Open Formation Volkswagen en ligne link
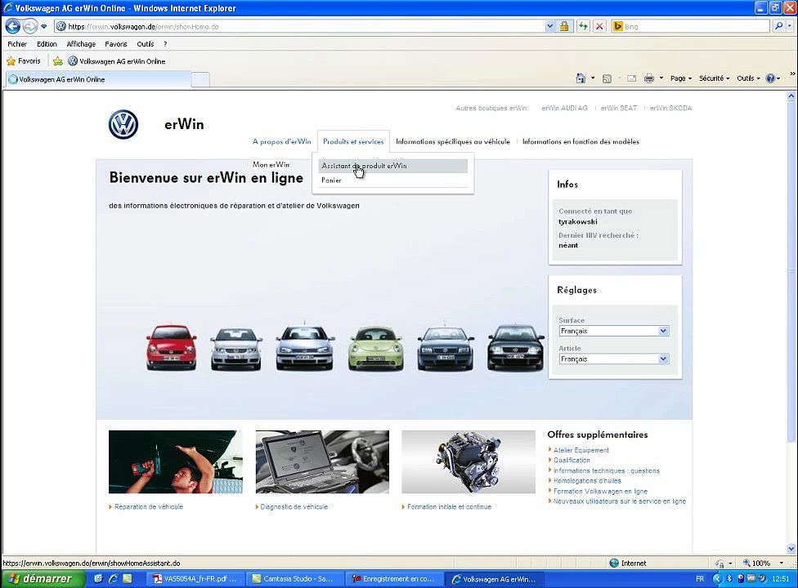Viewport: 798px width, 588px height. pyautogui.click(x=600, y=492)
